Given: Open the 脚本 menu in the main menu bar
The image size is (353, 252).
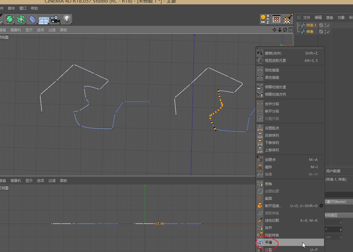Looking at the screenshot, I should point(11,8).
